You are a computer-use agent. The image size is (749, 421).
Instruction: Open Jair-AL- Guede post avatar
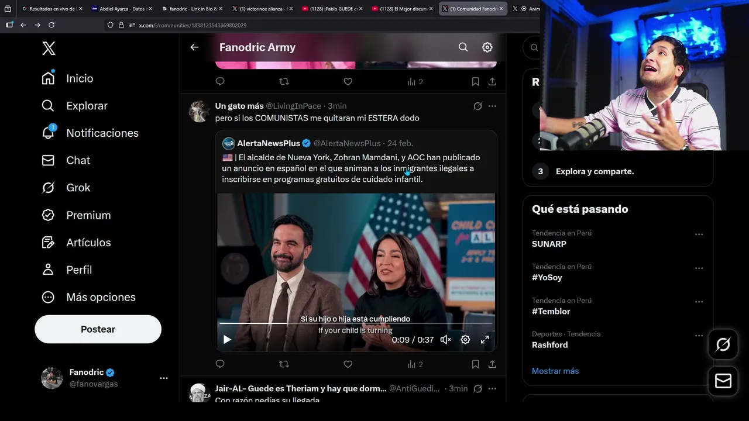point(200,394)
